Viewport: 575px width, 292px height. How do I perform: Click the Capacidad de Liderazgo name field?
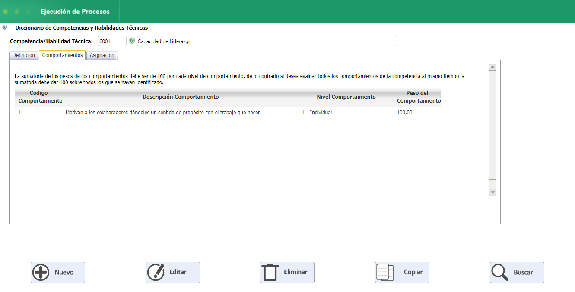(x=267, y=41)
